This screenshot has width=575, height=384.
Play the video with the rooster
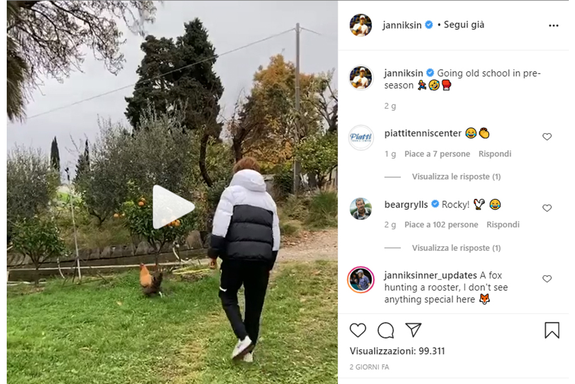[x=174, y=207]
